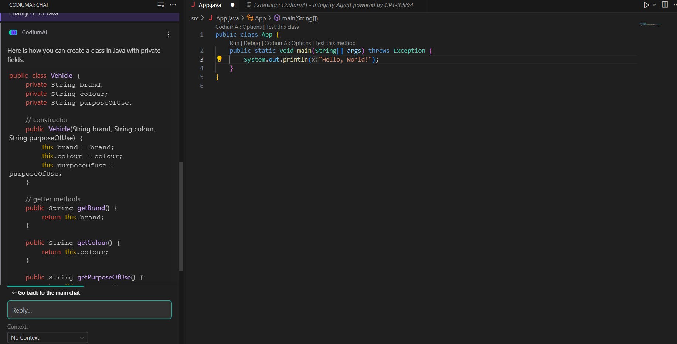Click Test this method code lens
677x344 pixels.
335,43
